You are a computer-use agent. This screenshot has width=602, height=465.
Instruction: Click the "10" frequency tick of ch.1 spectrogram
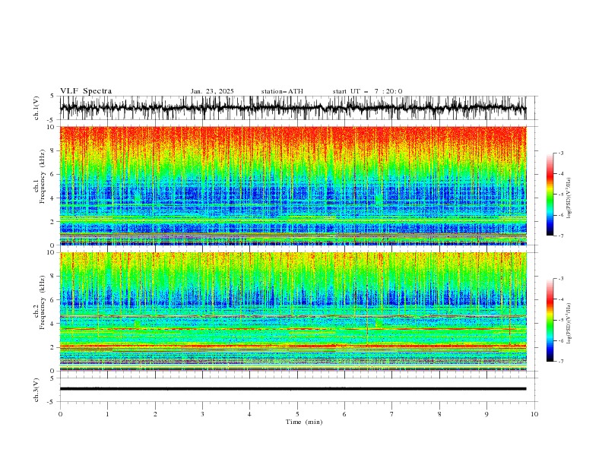click(x=50, y=127)
